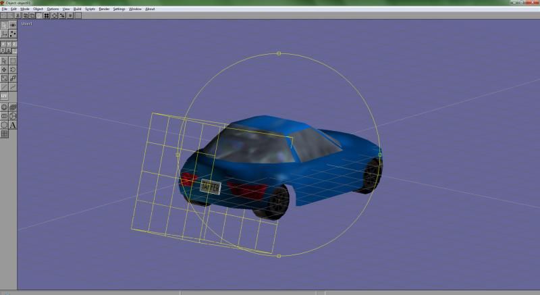Toggle the Y axis lock
Image resolution: width=540 pixels, height=295 pixels.
9,44
